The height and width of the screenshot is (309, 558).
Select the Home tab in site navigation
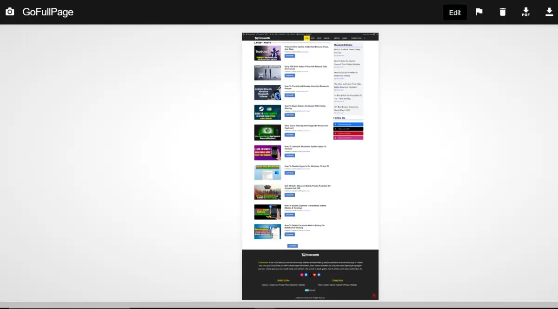tap(306, 38)
